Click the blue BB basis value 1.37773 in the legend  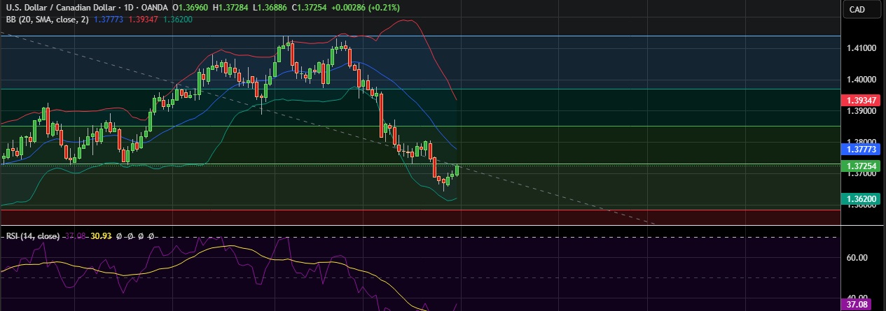point(109,19)
